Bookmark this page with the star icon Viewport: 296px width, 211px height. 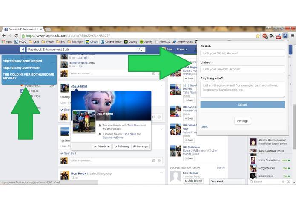[x=258, y=36]
